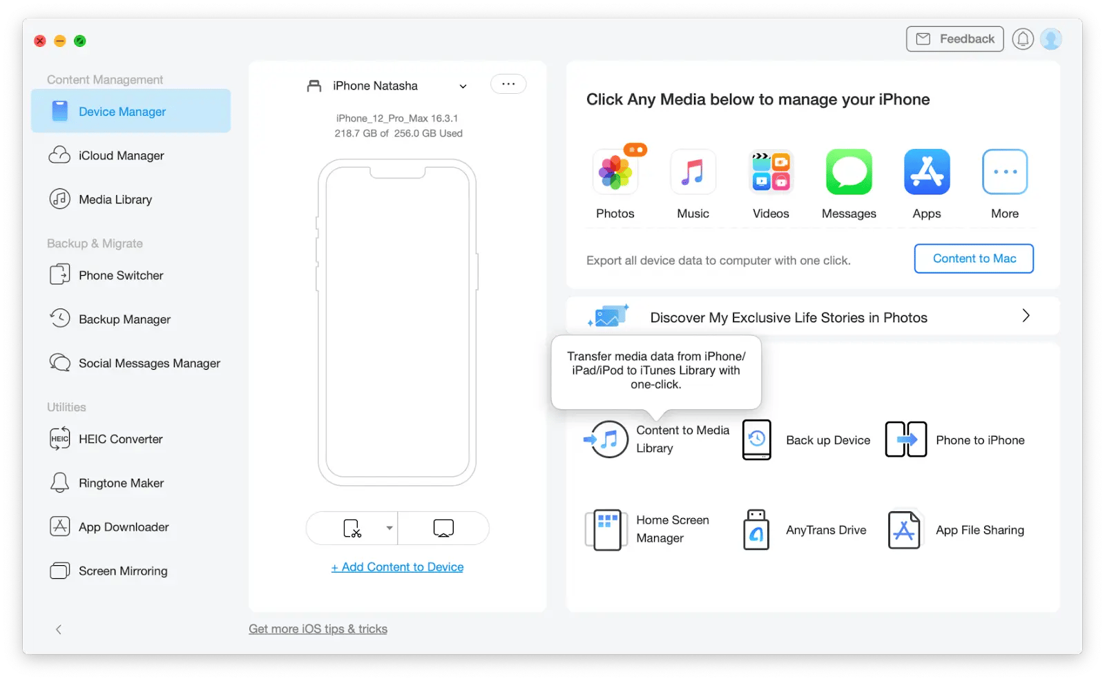Open the Photos media icon
The width and height of the screenshot is (1105, 681).
(x=615, y=172)
